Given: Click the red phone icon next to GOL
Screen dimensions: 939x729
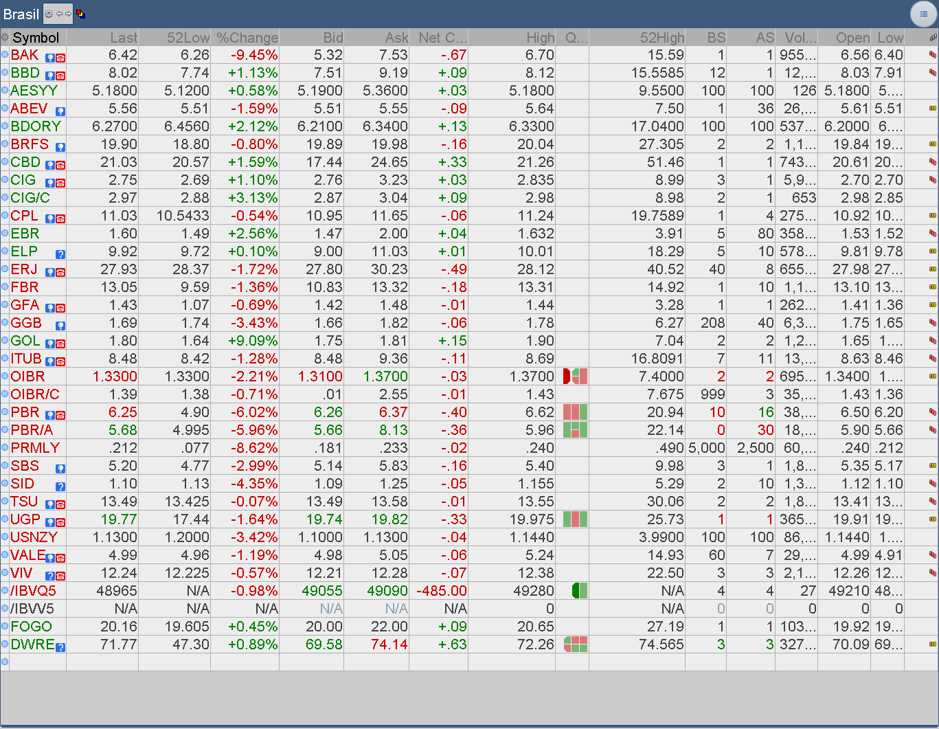Looking at the screenshot, I should coord(60,344).
